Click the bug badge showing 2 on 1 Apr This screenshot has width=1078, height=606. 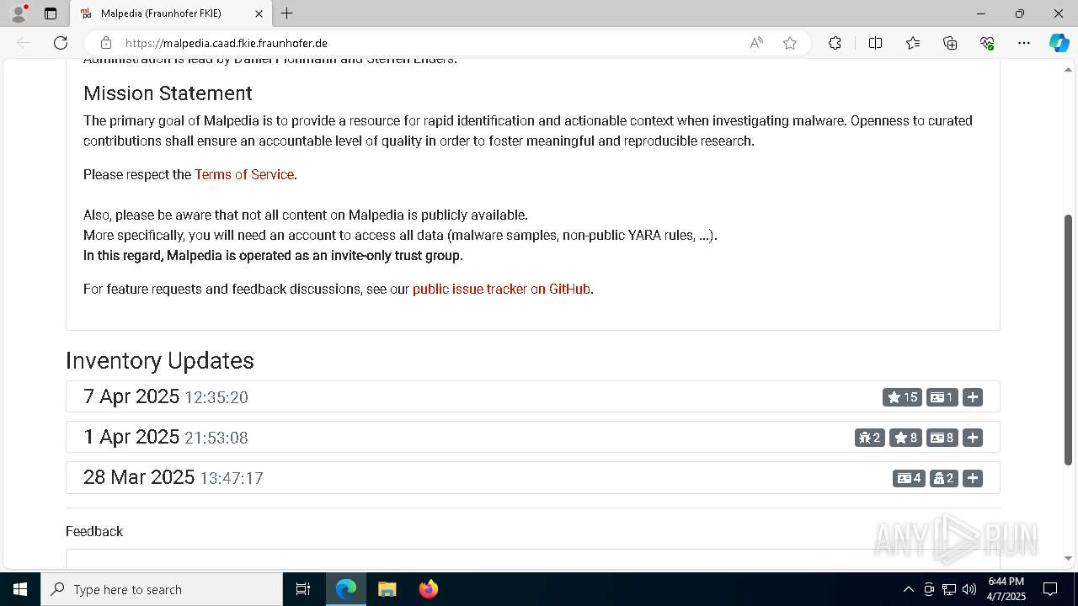tap(870, 438)
